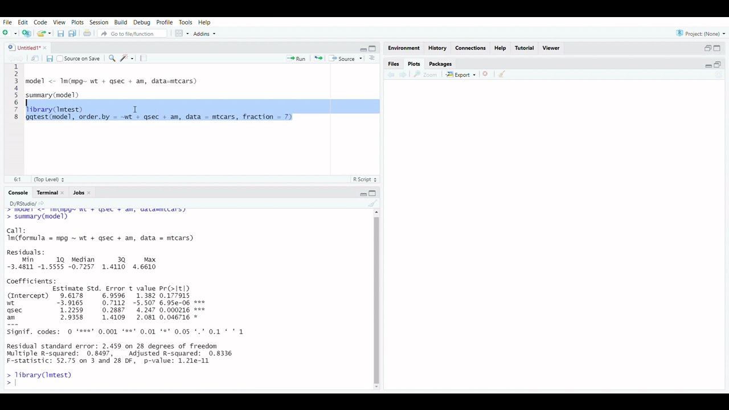Click the editor Save document icon

tap(50, 59)
